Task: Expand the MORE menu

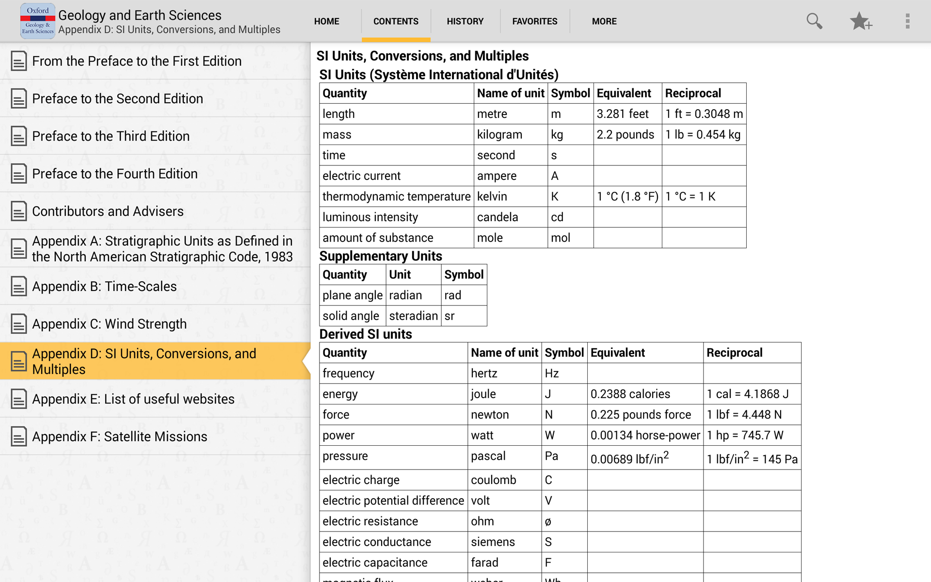Action: [x=604, y=21]
